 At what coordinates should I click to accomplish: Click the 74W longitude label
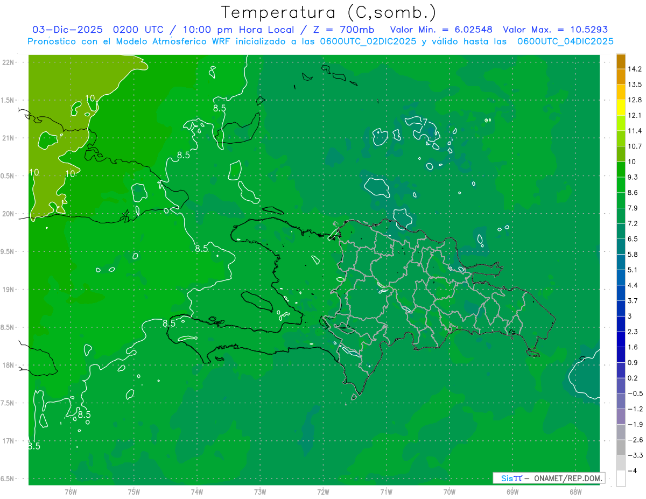197,491
